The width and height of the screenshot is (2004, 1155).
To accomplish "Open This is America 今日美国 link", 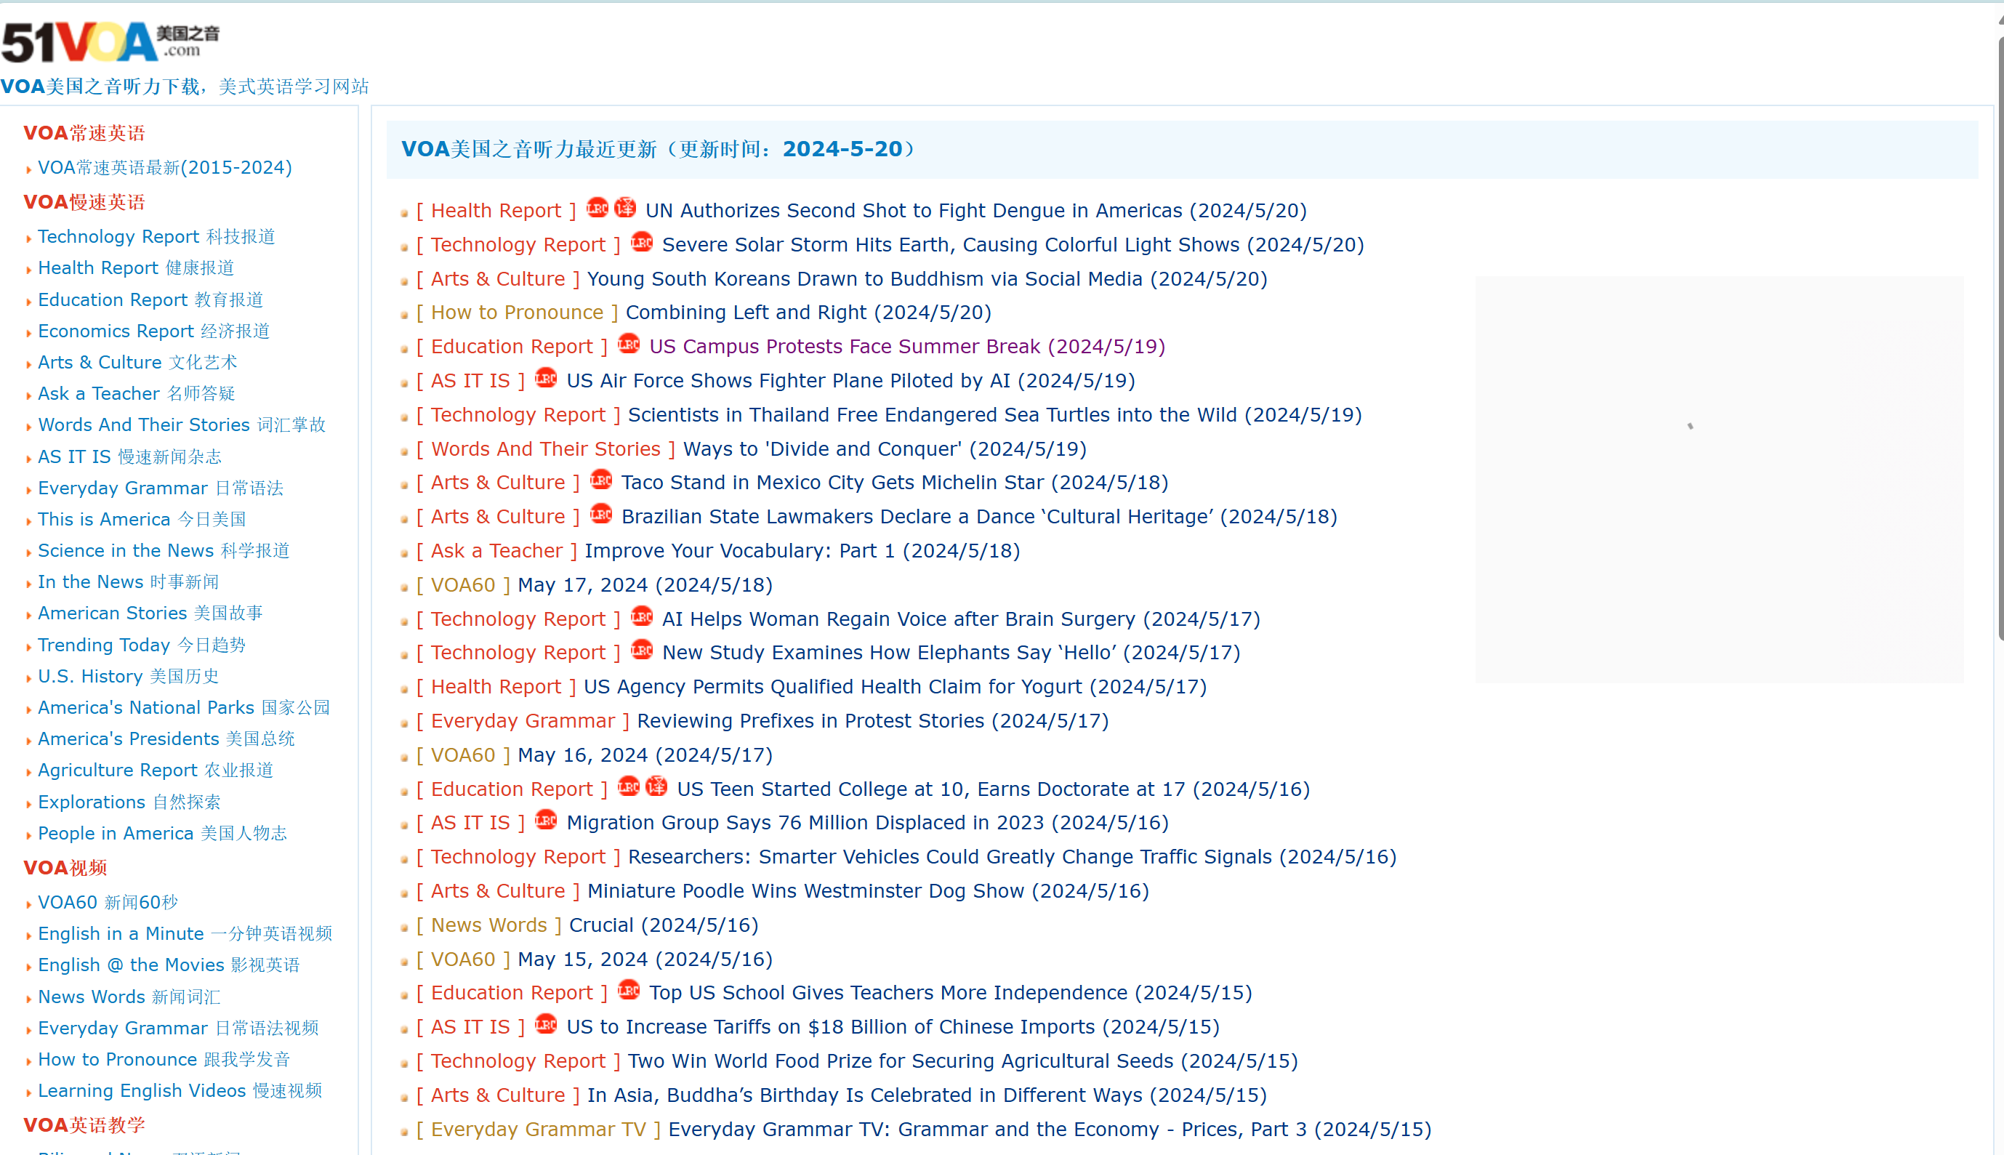I will [142, 520].
